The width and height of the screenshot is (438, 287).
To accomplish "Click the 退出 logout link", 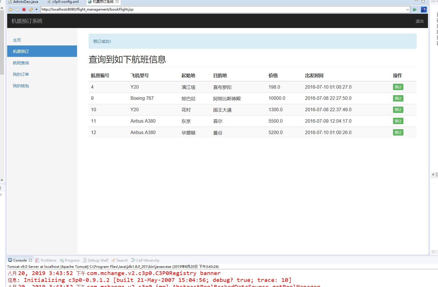I will [419, 21].
